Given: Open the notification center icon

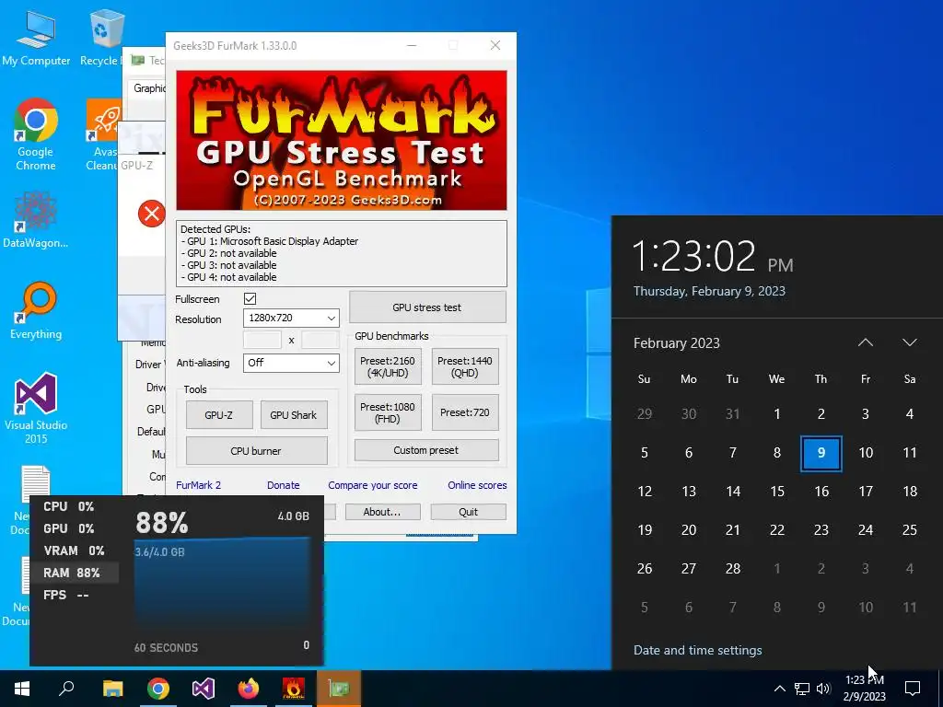Looking at the screenshot, I should pos(913,689).
